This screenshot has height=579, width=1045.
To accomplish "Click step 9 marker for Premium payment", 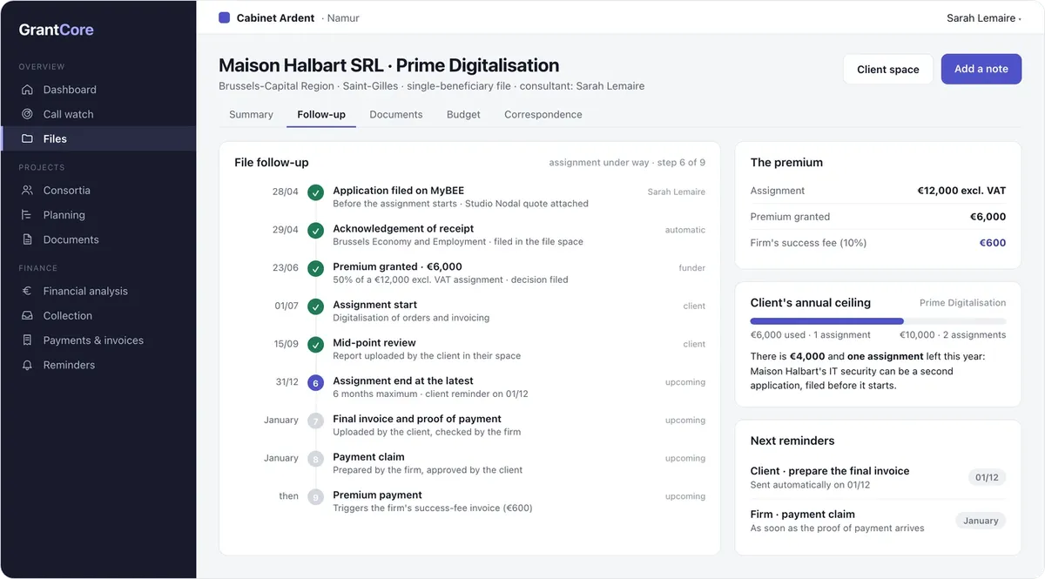I will click(x=316, y=496).
